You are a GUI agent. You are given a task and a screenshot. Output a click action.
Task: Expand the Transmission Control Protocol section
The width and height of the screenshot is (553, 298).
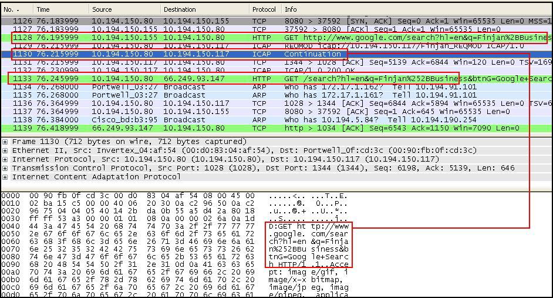[x=5, y=168]
